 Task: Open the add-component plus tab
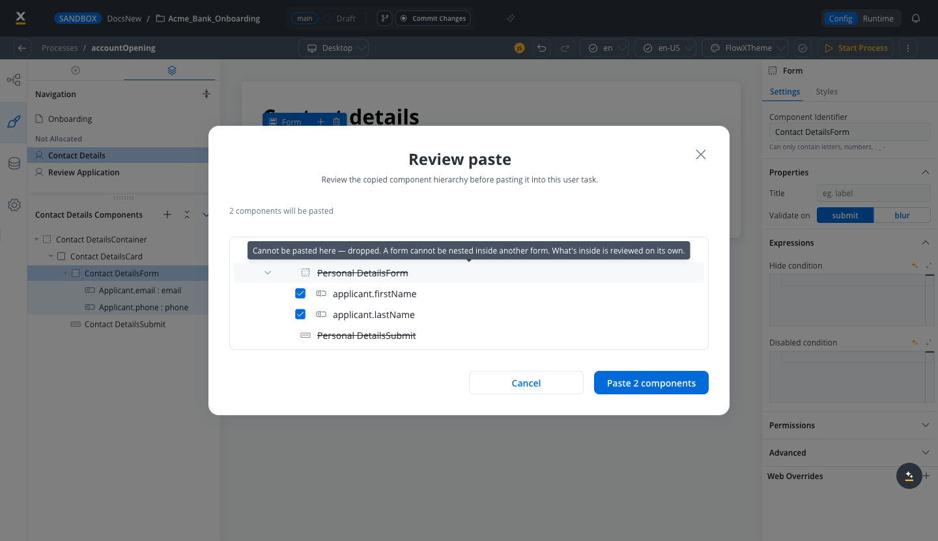click(x=76, y=70)
